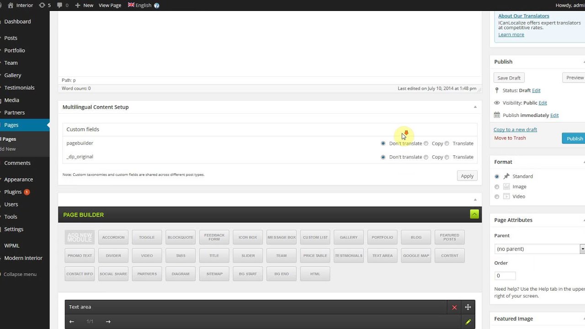Click the Interior home icon in admin bar
This screenshot has width=585, height=329.
11,5
